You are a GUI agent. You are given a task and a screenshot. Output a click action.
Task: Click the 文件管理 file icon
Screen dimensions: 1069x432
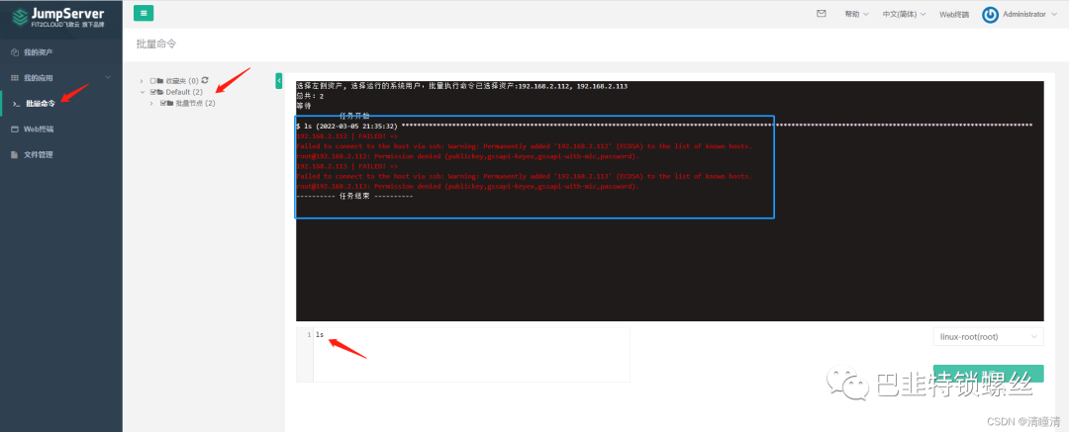coord(14,154)
